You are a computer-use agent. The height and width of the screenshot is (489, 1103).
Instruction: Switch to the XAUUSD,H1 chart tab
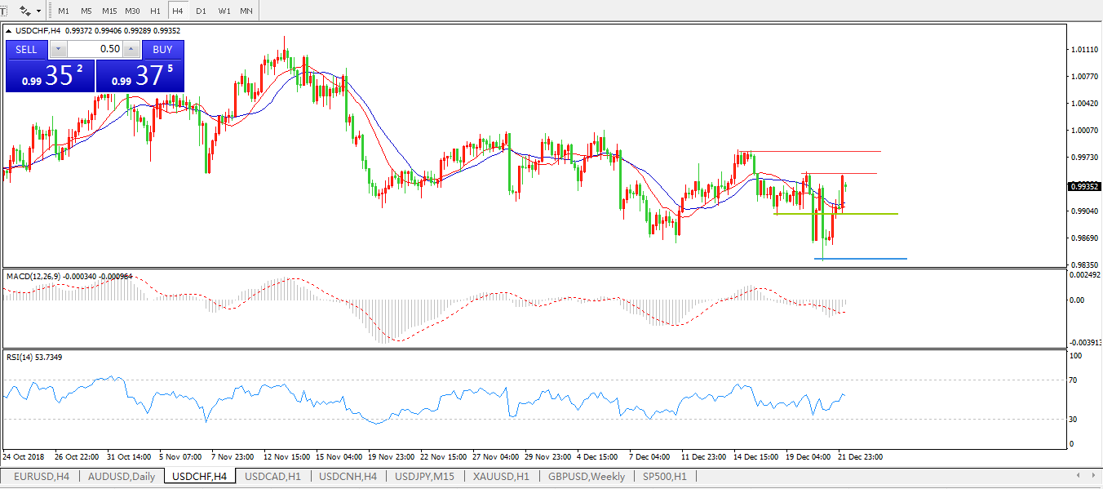(501, 477)
